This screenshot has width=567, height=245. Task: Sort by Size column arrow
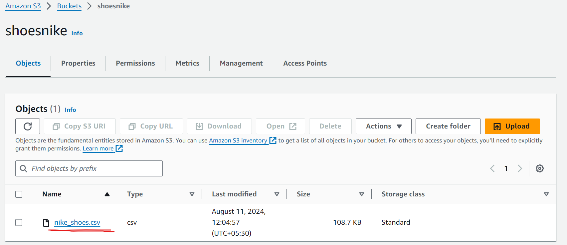(362, 194)
